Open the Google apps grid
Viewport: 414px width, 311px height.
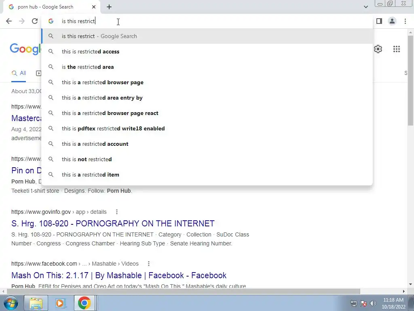pyautogui.click(x=396, y=49)
